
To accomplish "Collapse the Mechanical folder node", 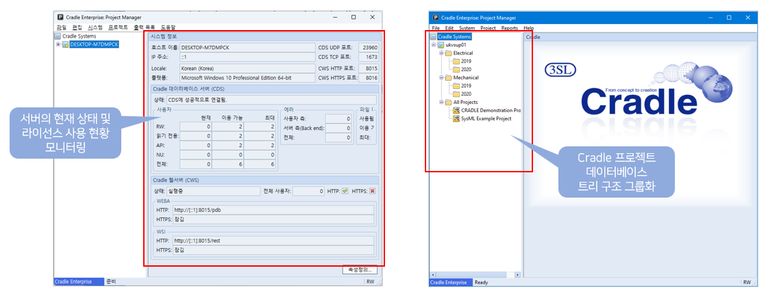I will 441,77.
